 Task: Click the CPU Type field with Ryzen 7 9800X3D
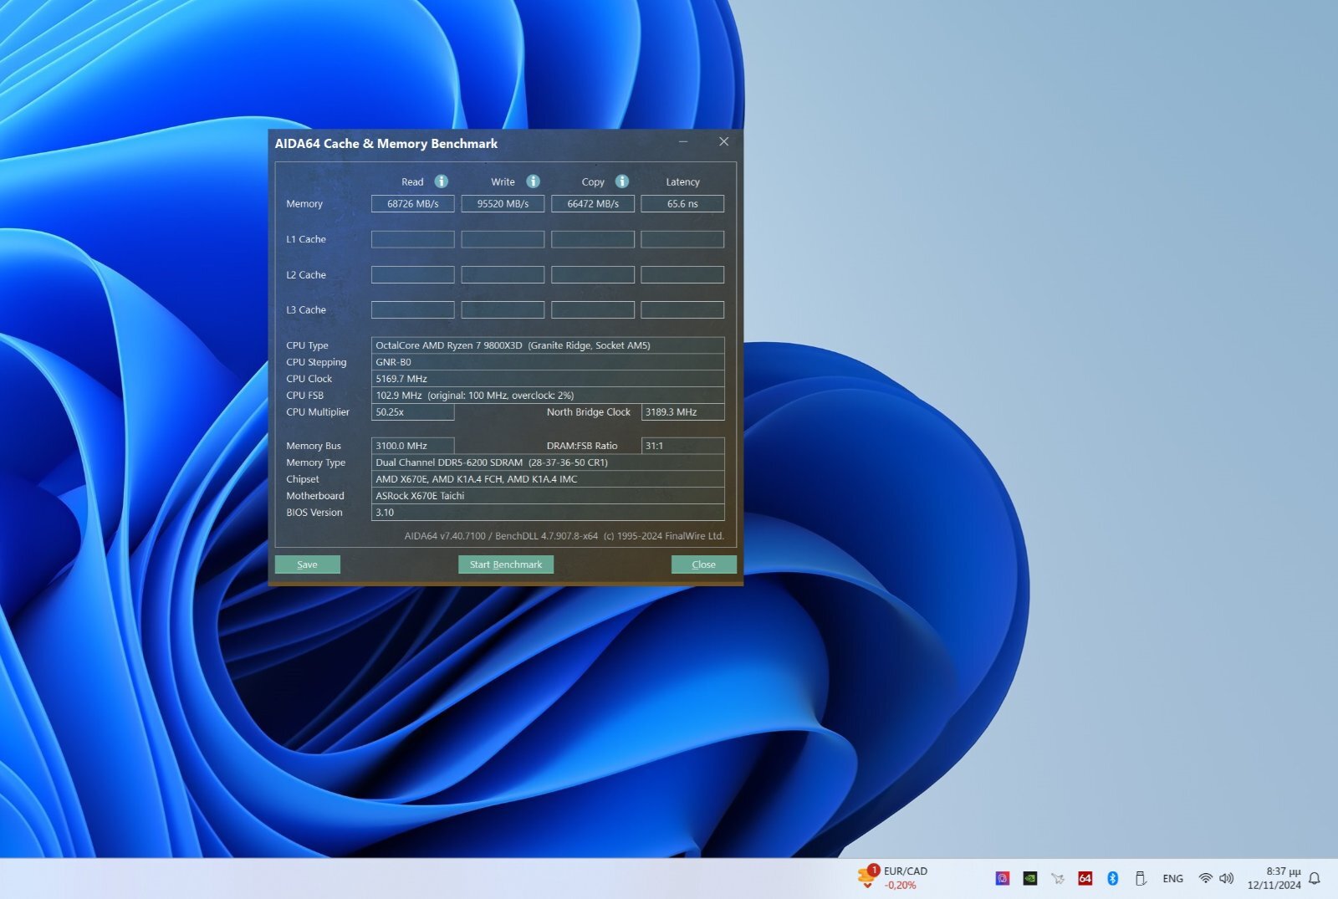548,345
